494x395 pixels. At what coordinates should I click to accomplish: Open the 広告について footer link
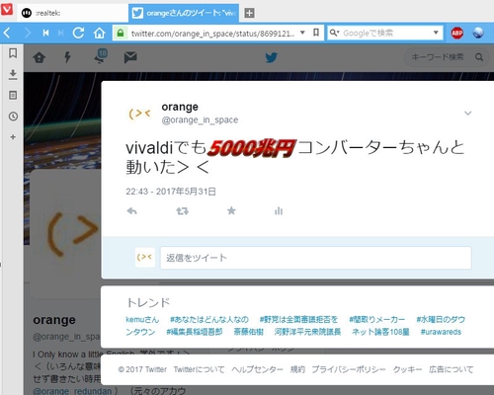[451, 369]
